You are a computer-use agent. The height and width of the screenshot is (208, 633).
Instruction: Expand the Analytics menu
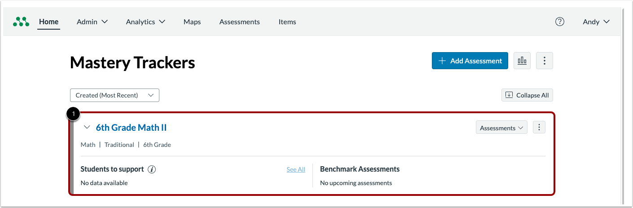pyautogui.click(x=145, y=22)
